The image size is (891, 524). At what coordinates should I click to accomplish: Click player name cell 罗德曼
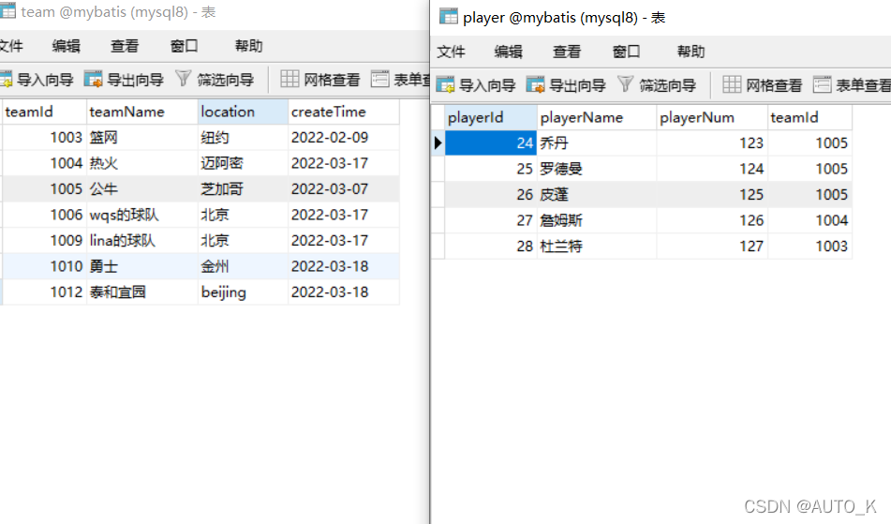pos(597,169)
